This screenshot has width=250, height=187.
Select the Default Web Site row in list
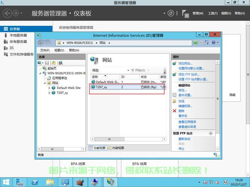[x=129, y=82]
